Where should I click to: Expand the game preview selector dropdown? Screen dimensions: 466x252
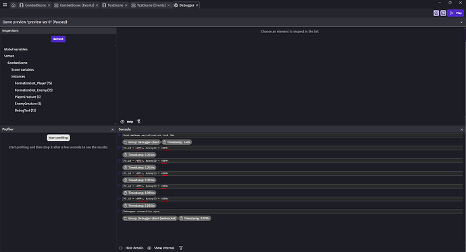[461, 22]
